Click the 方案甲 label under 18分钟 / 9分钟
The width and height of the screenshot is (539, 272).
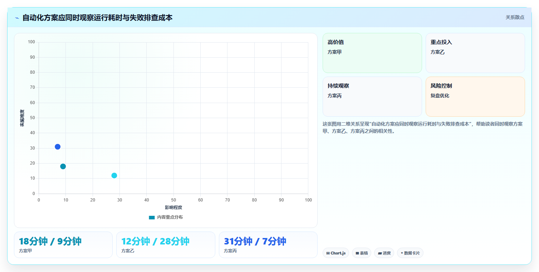pyautogui.click(x=25, y=251)
